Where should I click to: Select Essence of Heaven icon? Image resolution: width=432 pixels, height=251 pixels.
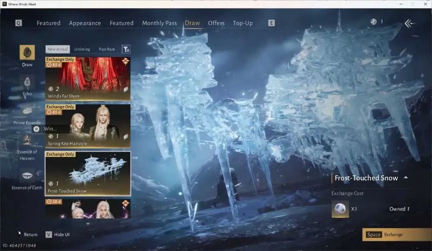point(27,140)
